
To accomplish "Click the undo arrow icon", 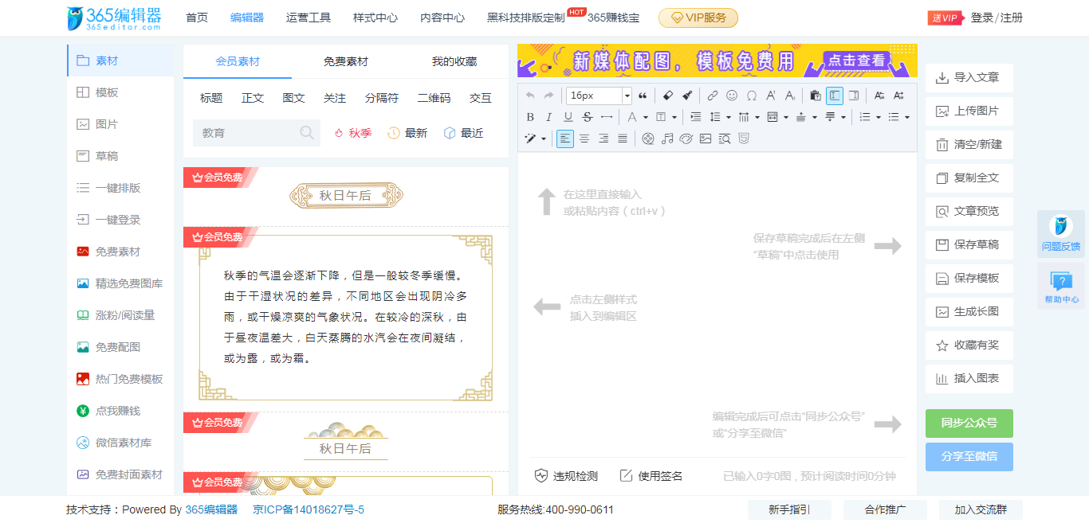I will point(529,96).
